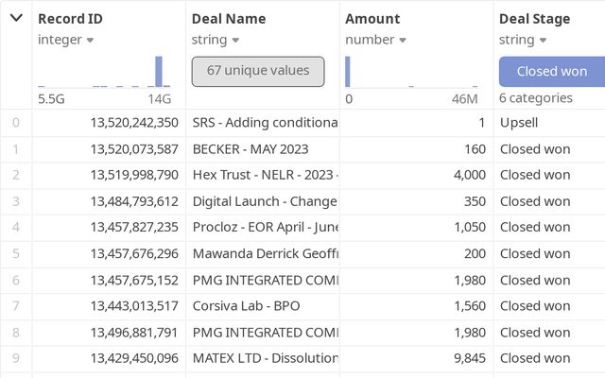
Task: Click the Amount column header
Action: coord(372,18)
